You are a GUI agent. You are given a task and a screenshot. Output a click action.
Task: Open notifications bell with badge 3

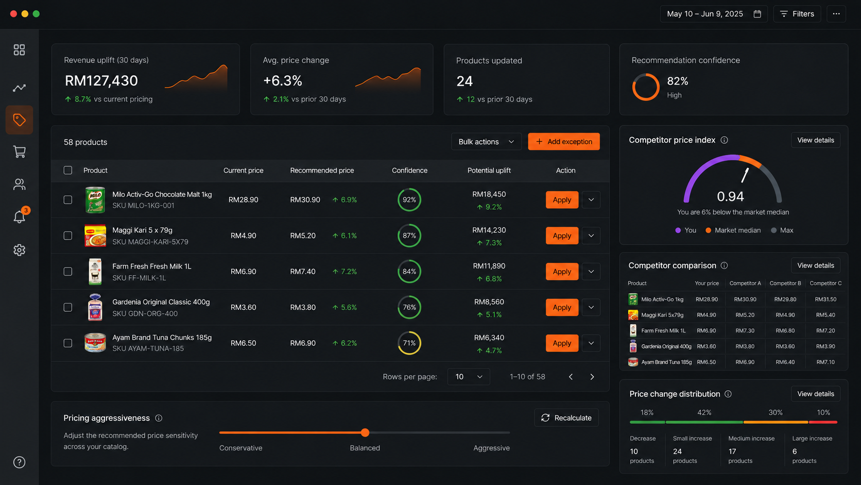tap(20, 216)
